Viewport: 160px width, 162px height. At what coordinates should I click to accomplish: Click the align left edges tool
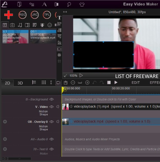[59, 24]
